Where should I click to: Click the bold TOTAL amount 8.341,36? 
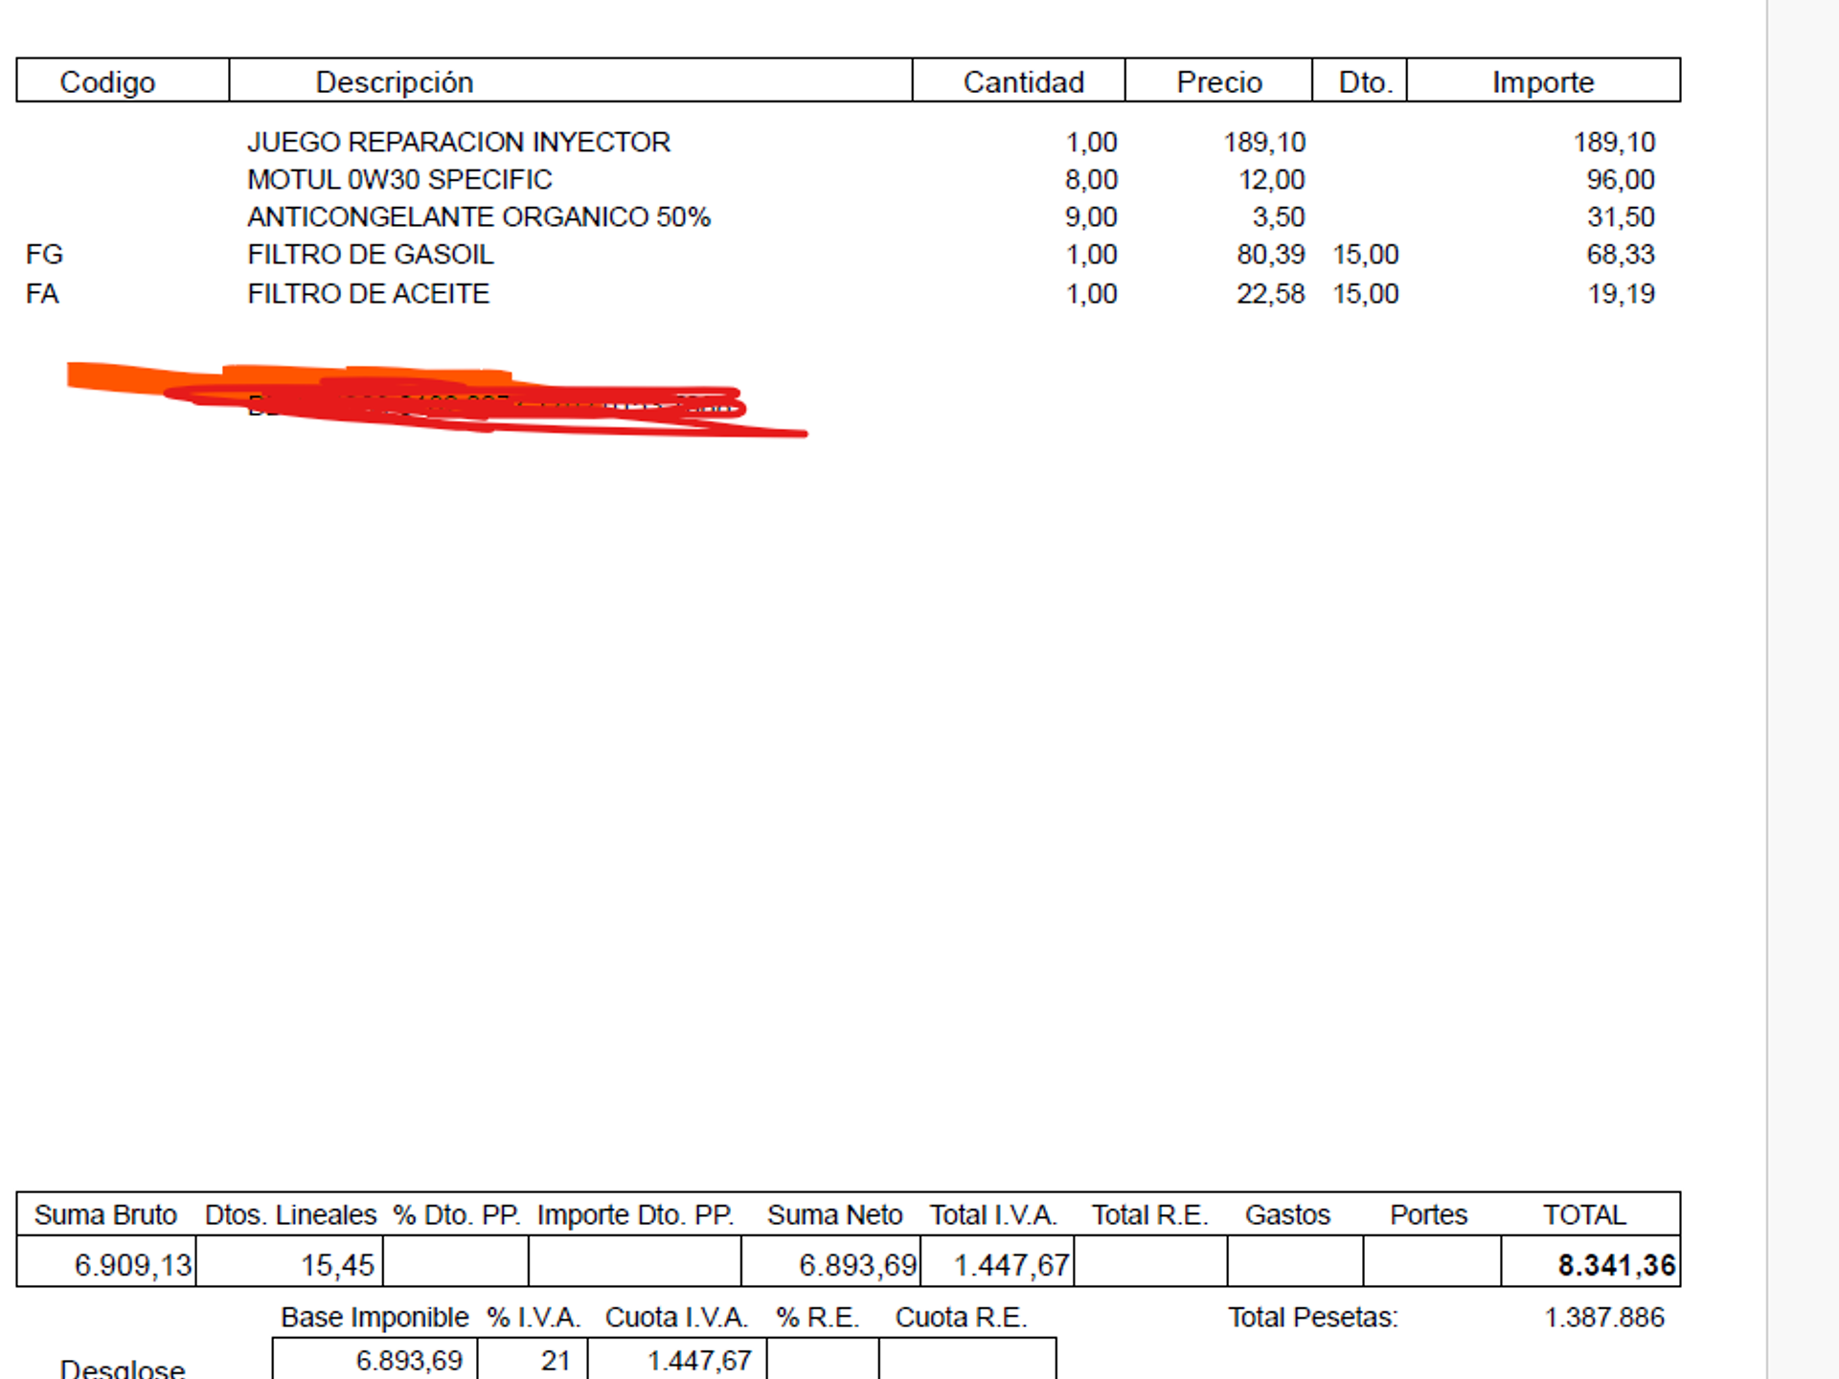pyautogui.click(x=1615, y=1265)
